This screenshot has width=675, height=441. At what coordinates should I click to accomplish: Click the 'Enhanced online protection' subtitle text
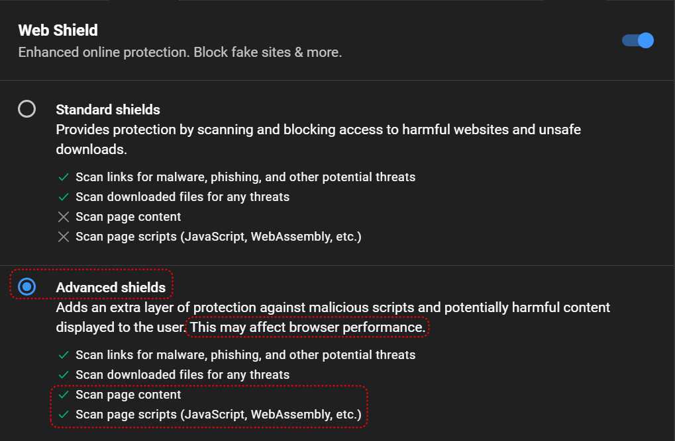tap(180, 52)
